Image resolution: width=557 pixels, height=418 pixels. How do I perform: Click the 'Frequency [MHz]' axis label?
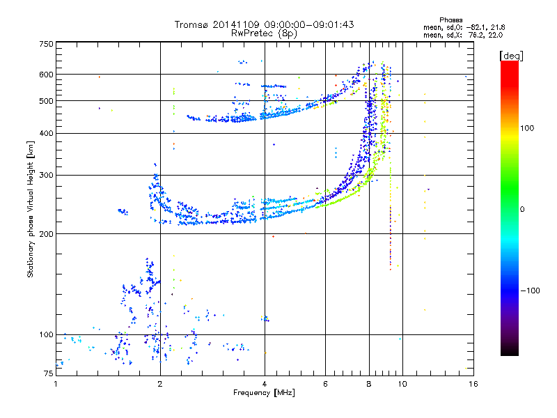coord(264,393)
